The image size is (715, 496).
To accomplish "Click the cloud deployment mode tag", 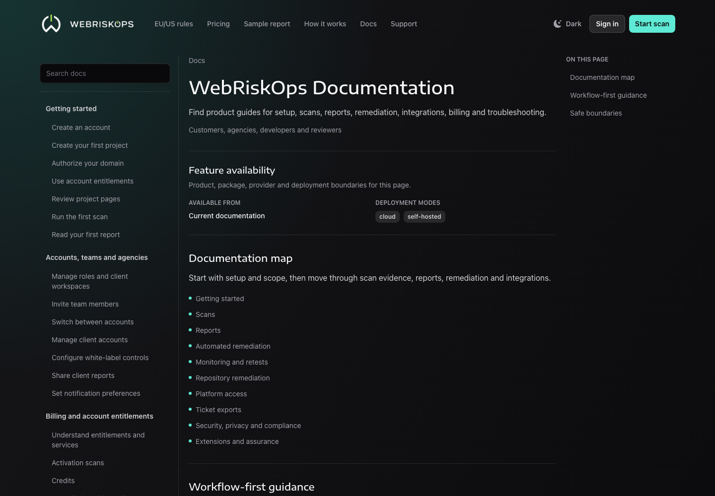I will pyautogui.click(x=387, y=217).
